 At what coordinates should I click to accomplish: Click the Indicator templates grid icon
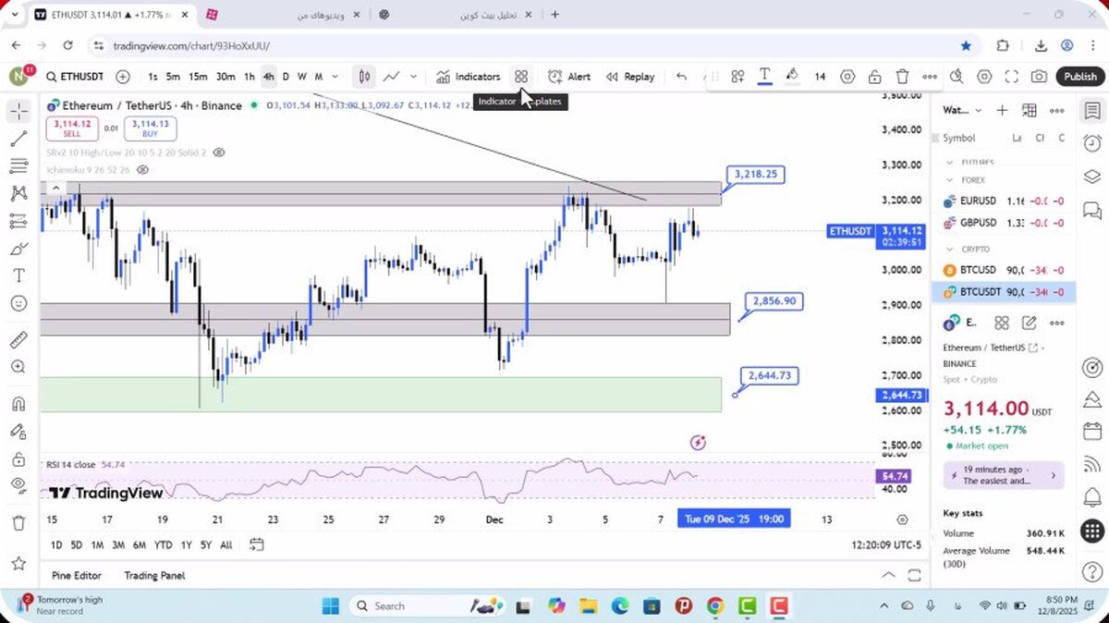(521, 77)
